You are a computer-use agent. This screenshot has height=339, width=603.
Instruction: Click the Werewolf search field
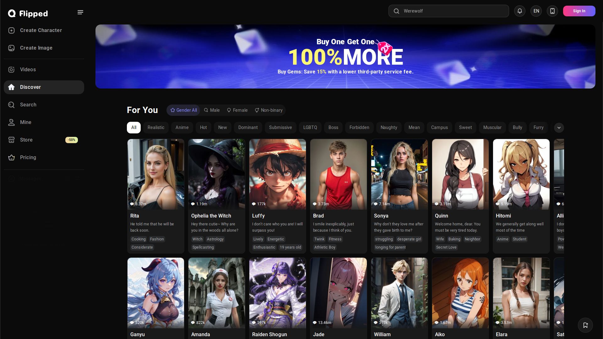[448, 11]
